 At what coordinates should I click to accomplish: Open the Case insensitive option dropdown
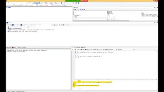tap(14, 5)
